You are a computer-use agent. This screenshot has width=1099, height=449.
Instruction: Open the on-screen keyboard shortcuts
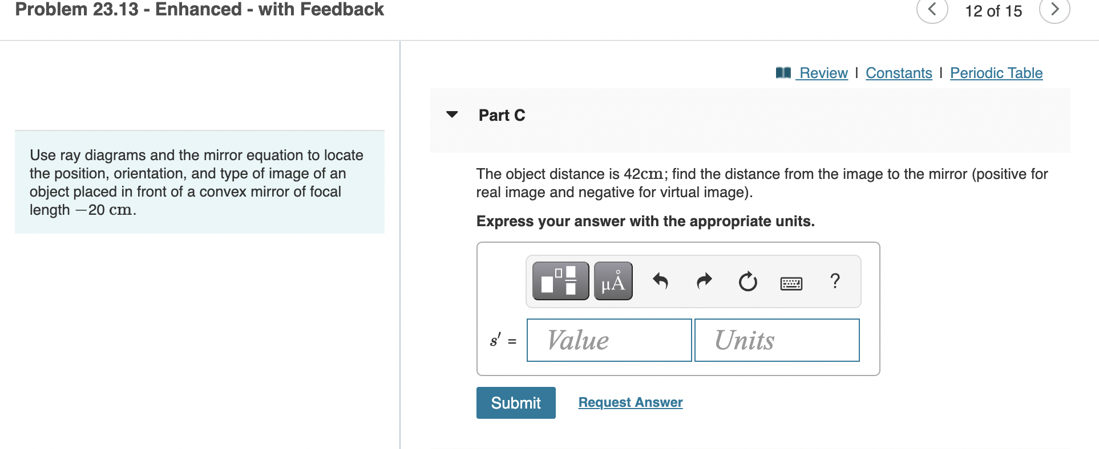point(792,282)
